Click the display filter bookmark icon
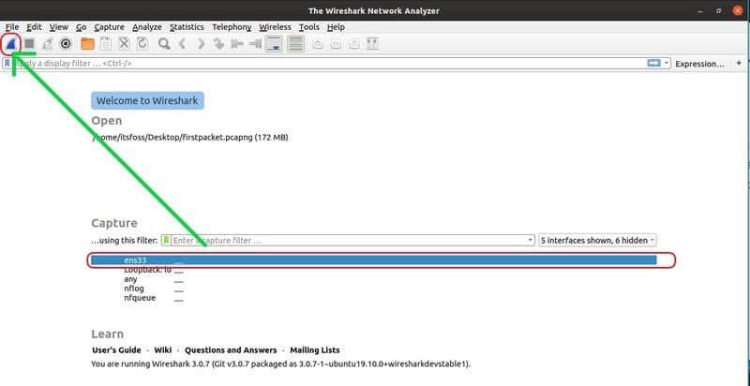The height and width of the screenshot is (386, 750). 7,63
